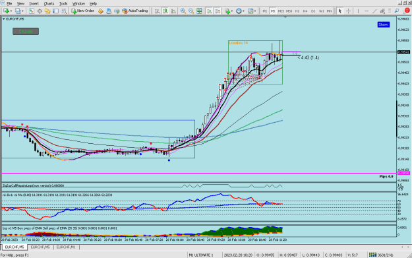Open the Periods clock icon

[x=239, y=11]
